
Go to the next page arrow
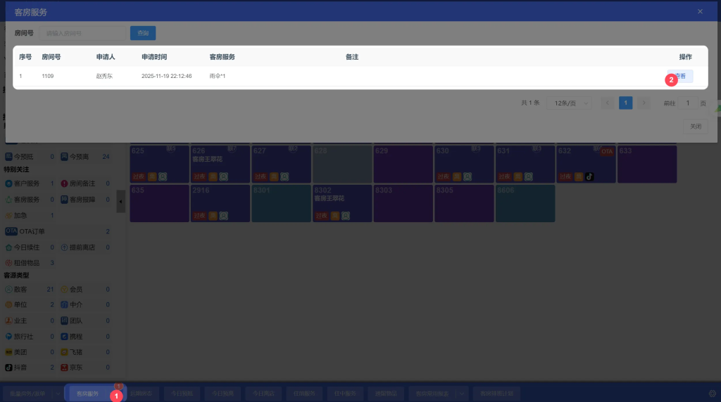click(x=644, y=103)
